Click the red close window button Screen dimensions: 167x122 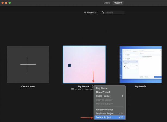[x=2, y=3]
